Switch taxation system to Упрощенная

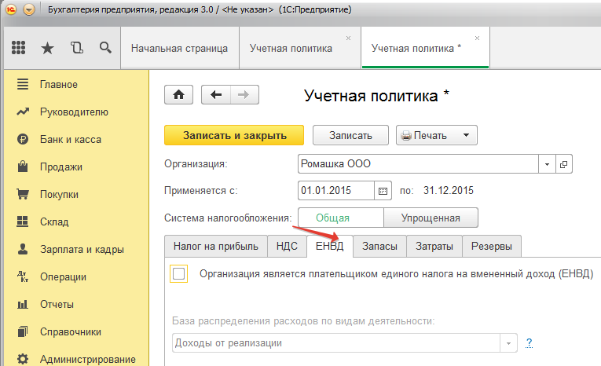click(x=431, y=218)
